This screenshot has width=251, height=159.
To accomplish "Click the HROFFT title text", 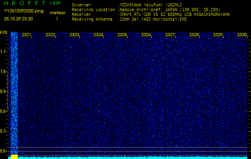I will (x=25, y=3).
